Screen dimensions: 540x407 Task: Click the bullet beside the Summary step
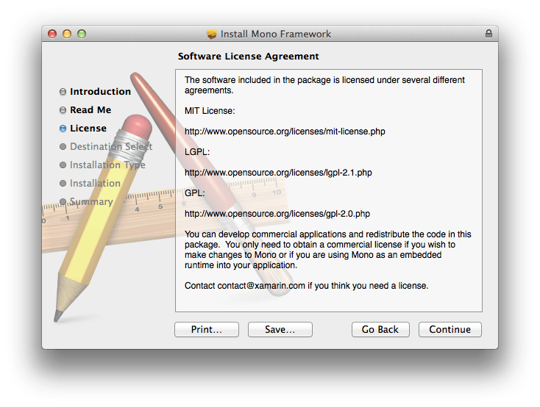coord(63,202)
